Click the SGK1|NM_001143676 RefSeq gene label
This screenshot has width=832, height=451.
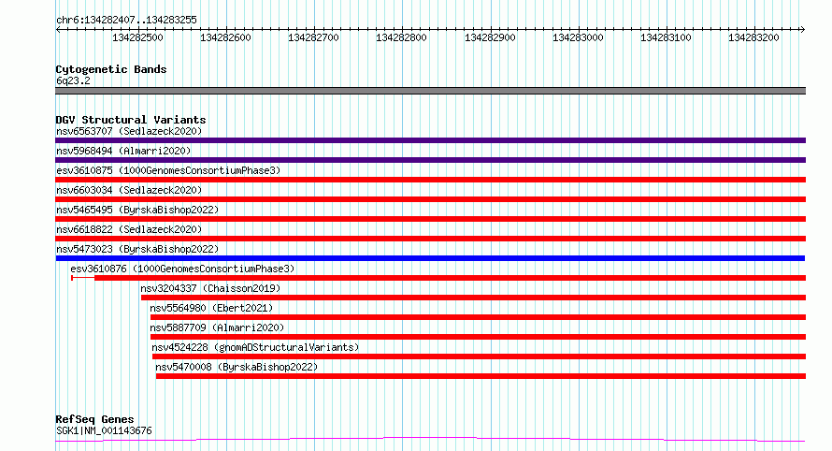point(104,430)
